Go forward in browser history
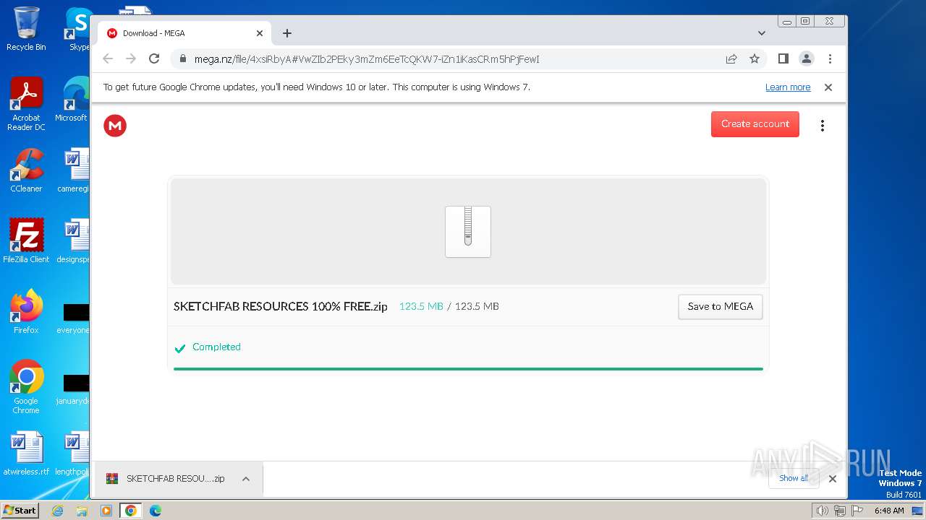Screen dimensions: 926x520 131,59
